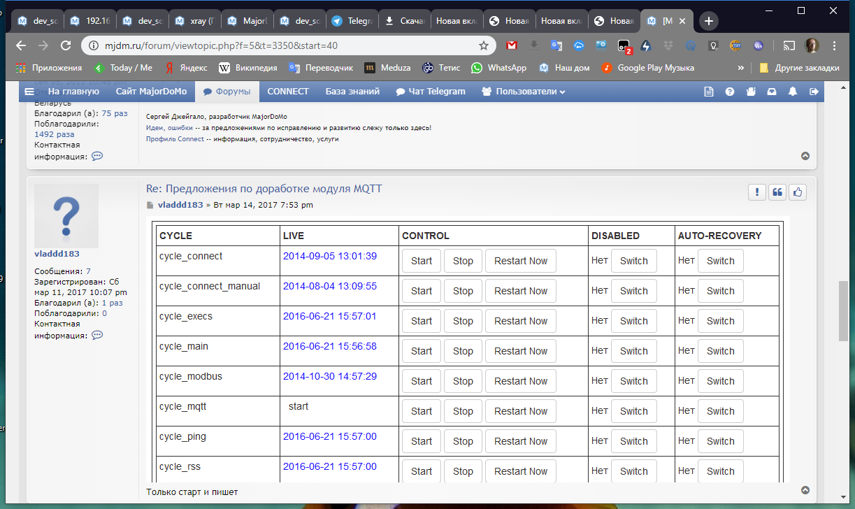Image resolution: width=855 pixels, height=509 pixels.
Task: Expand the Пользователи dropdown menu
Action: pos(523,92)
